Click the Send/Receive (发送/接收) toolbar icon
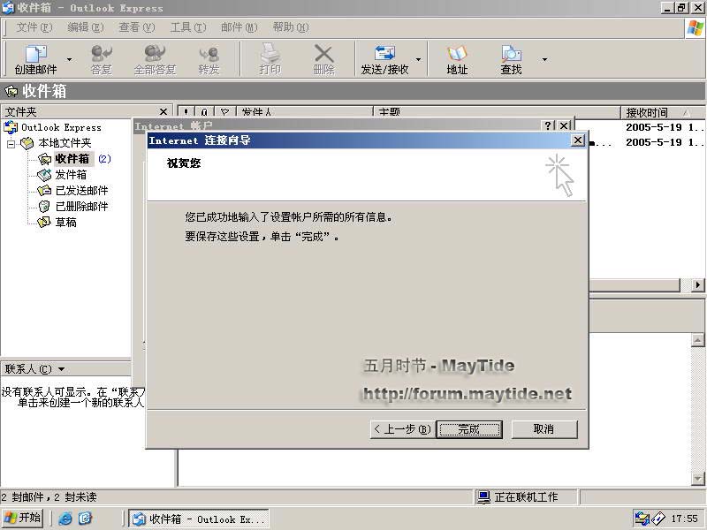Image resolution: width=707 pixels, height=530 pixels. (x=384, y=59)
